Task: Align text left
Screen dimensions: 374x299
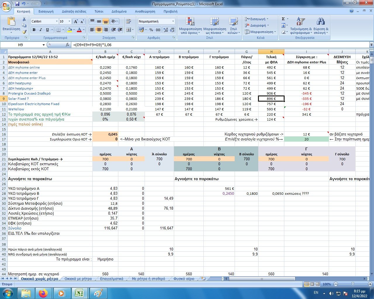Action: (92, 30)
